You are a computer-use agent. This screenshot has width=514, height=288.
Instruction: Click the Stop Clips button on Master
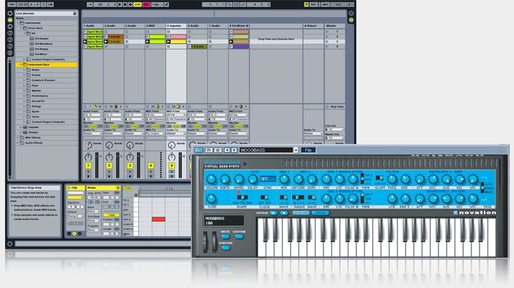coord(335,107)
